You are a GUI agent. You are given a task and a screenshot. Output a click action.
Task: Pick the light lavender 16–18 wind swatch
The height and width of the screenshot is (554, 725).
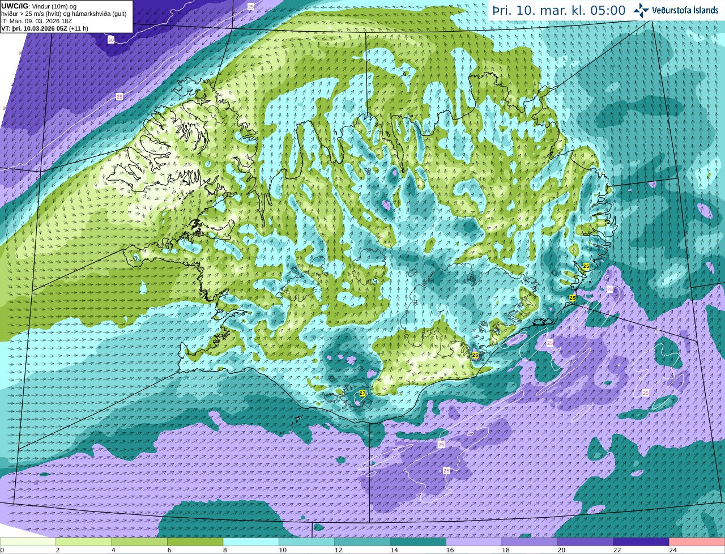tap(474, 542)
